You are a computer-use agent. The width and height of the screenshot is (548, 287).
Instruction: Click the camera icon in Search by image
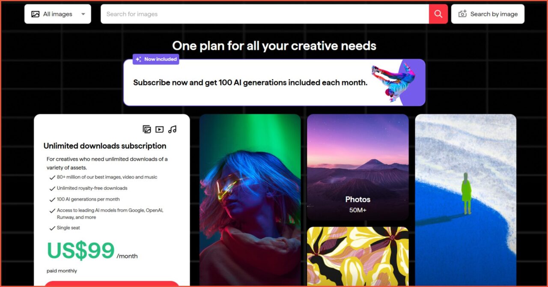click(462, 14)
